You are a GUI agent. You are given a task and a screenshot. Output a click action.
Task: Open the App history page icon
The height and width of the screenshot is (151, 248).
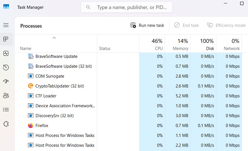[6, 68]
